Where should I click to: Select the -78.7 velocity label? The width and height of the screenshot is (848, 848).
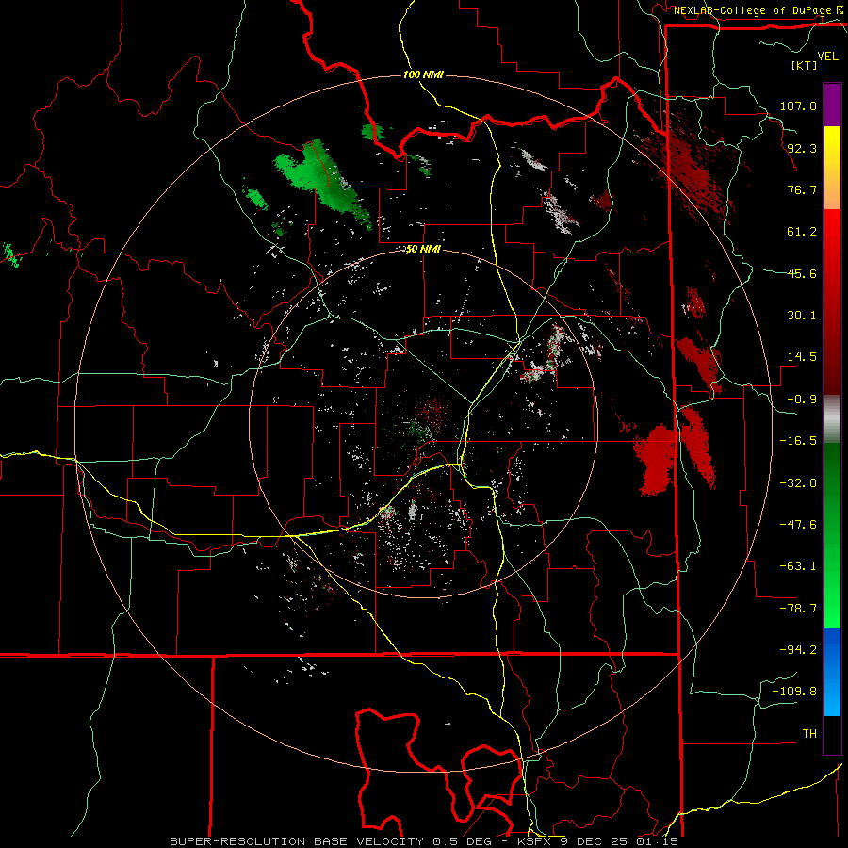pyautogui.click(x=798, y=609)
